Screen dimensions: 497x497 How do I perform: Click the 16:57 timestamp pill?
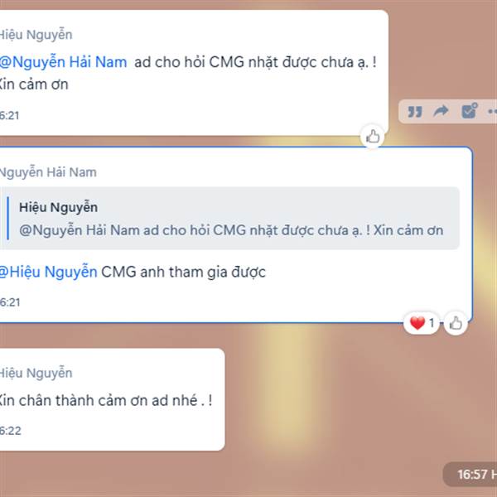(x=471, y=475)
